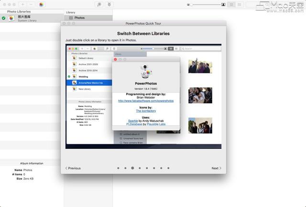Switch to list view in the main toolbar

[239, 4]
